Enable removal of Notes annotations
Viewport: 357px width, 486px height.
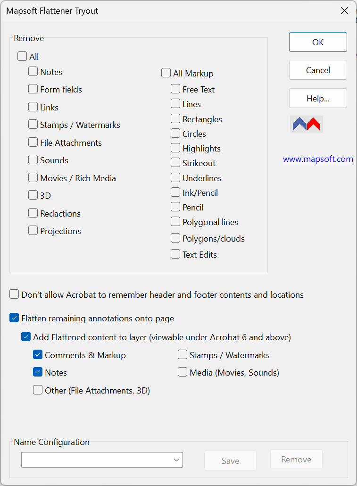tap(33, 71)
